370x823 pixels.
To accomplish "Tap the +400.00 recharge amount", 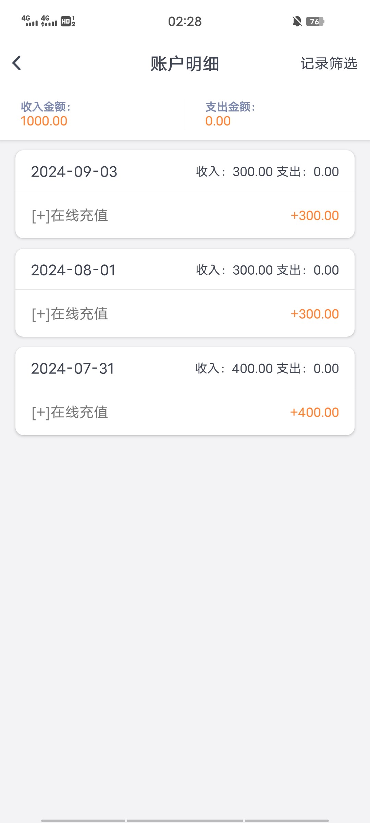I will (x=314, y=412).
